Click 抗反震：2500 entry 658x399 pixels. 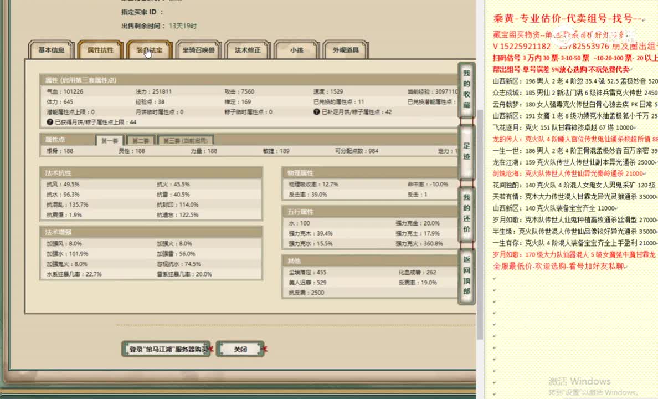(x=306, y=292)
